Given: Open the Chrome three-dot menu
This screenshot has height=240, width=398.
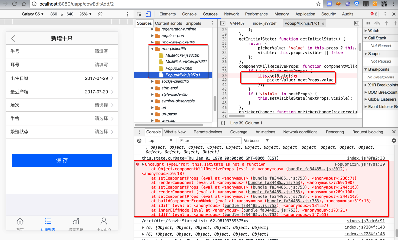Looking at the screenshot, I should [x=393, y=4].
